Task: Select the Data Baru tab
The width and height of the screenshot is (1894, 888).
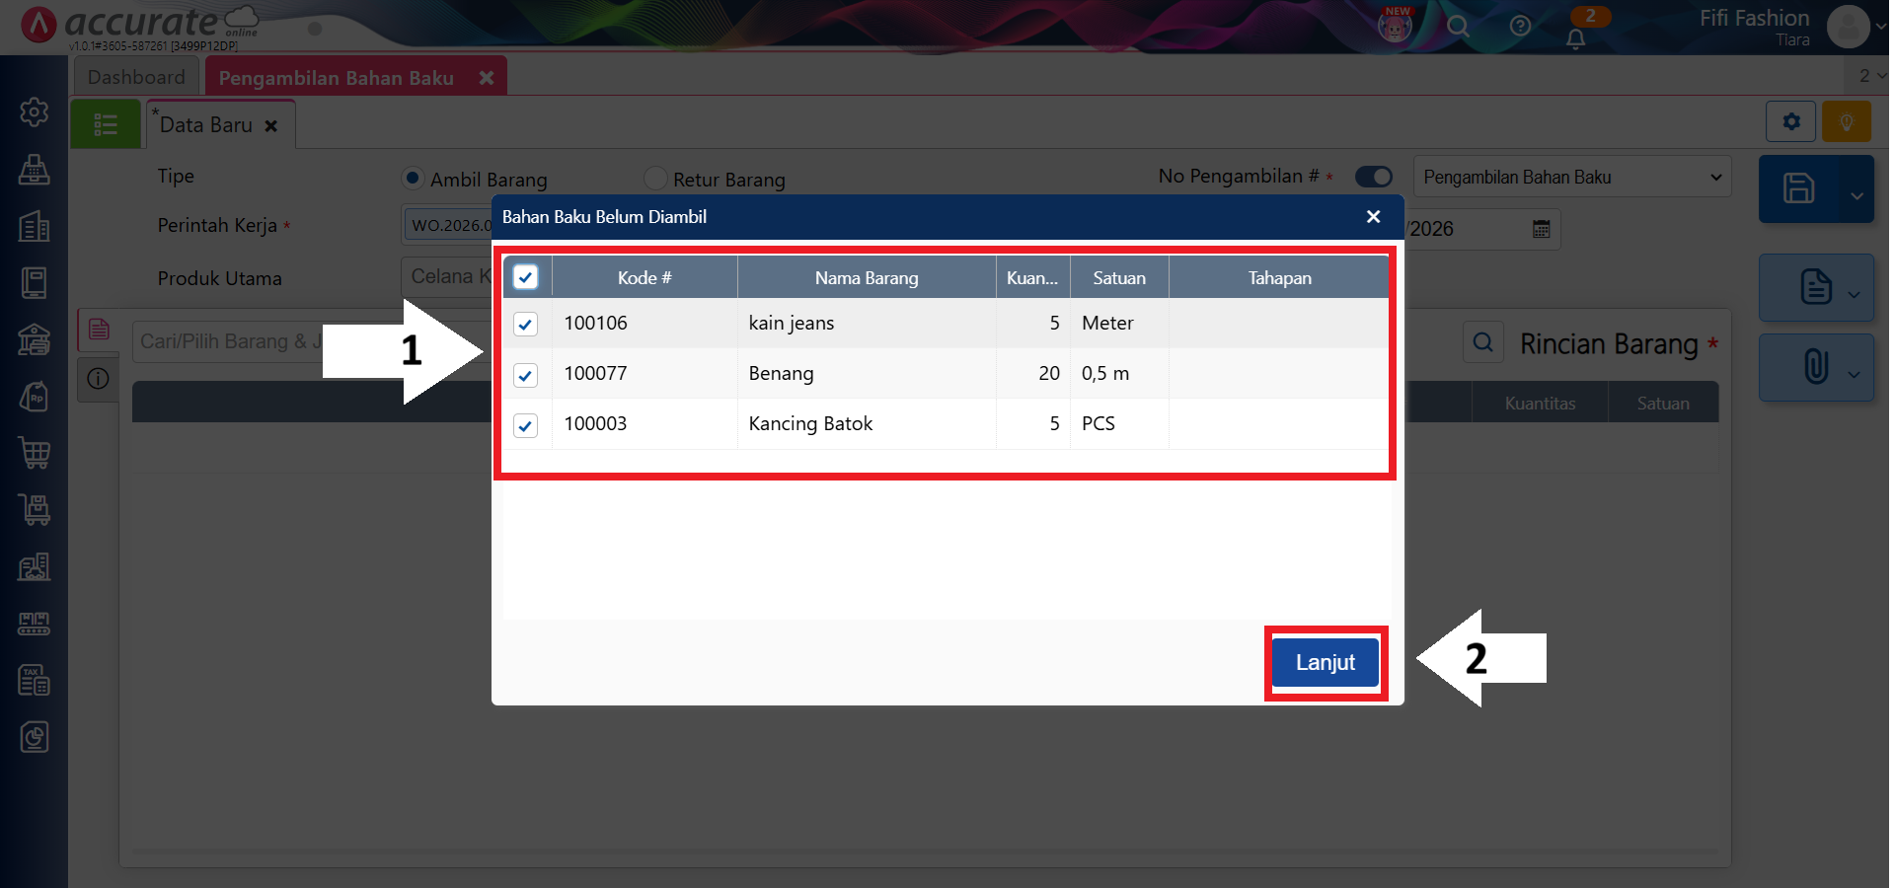Action: click(206, 125)
